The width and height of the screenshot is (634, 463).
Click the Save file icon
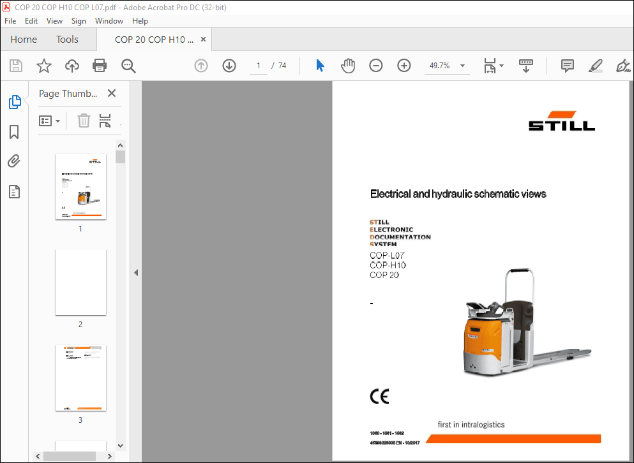[15, 65]
